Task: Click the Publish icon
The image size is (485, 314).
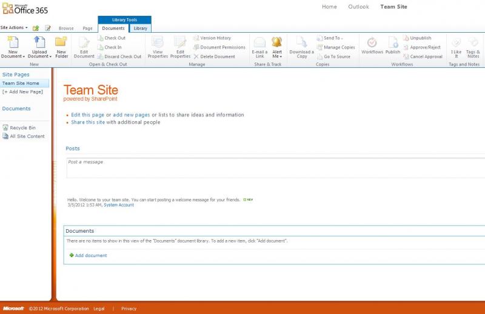Action: click(x=393, y=42)
